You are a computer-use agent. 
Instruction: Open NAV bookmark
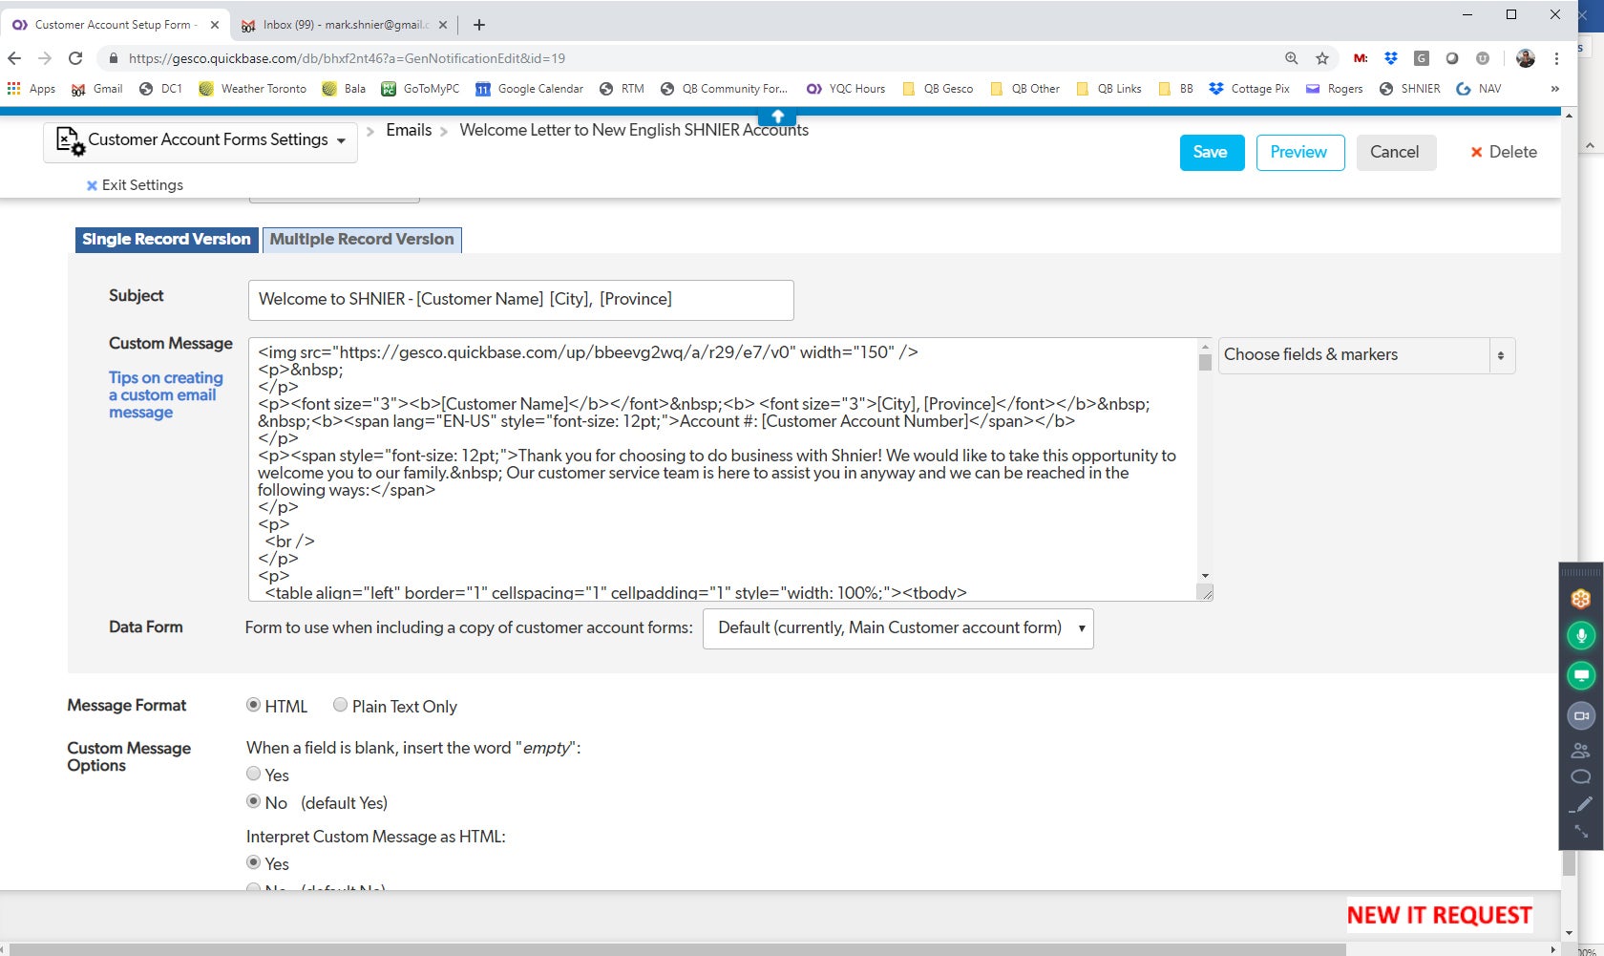(1478, 89)
